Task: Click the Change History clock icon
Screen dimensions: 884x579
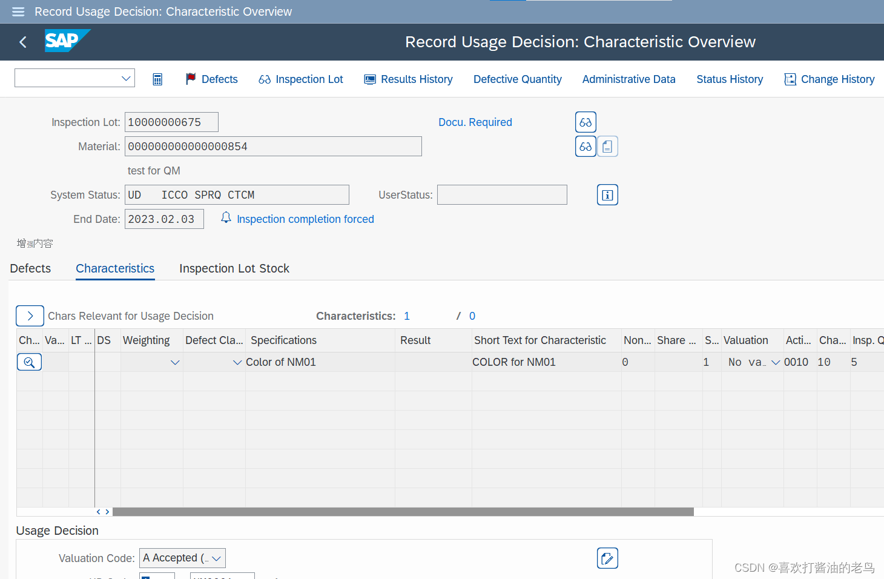Action: [790, 79]
